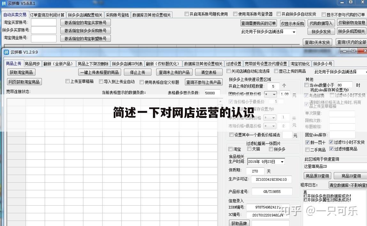Screen dimensions: 367x226
Task: Open the 生产时间 date dropdown
Action: (282, 162)
